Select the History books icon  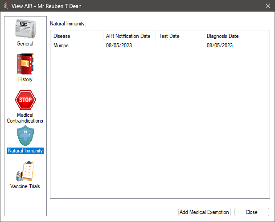[x=25, y=65]
